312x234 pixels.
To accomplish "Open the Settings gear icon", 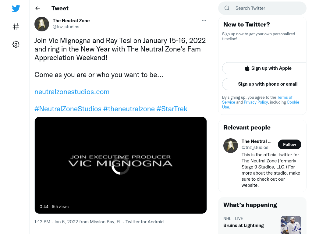I will click(x=16, y=44).
